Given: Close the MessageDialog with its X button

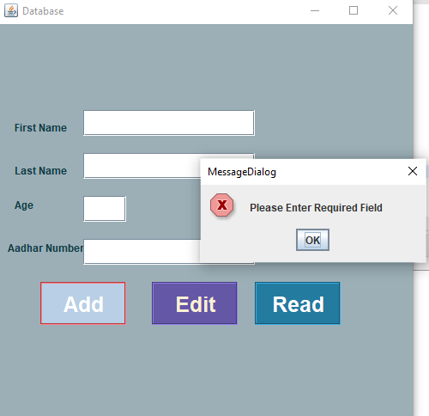Looking at the screenshot, I should [x=413, y=171].
